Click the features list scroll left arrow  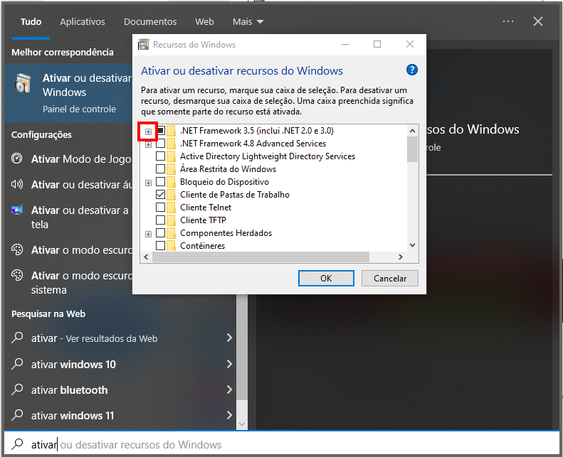coord(146,257)
